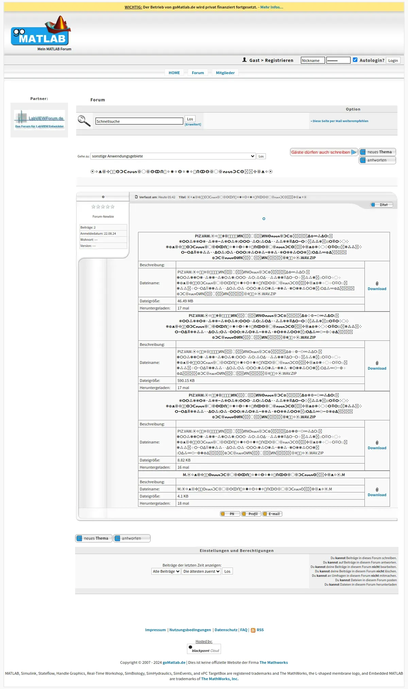Click paperclip icon for 8.82 KB attachment
The height and width of the screenshot is (689, 408).
(x=377, y=443)
